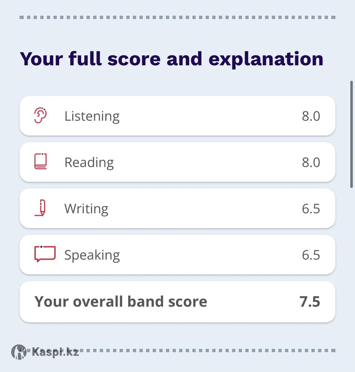Select the 'Your overall band score' label
Image resolution: width=355 pixels, height=372 pixels.
(121, 302)
